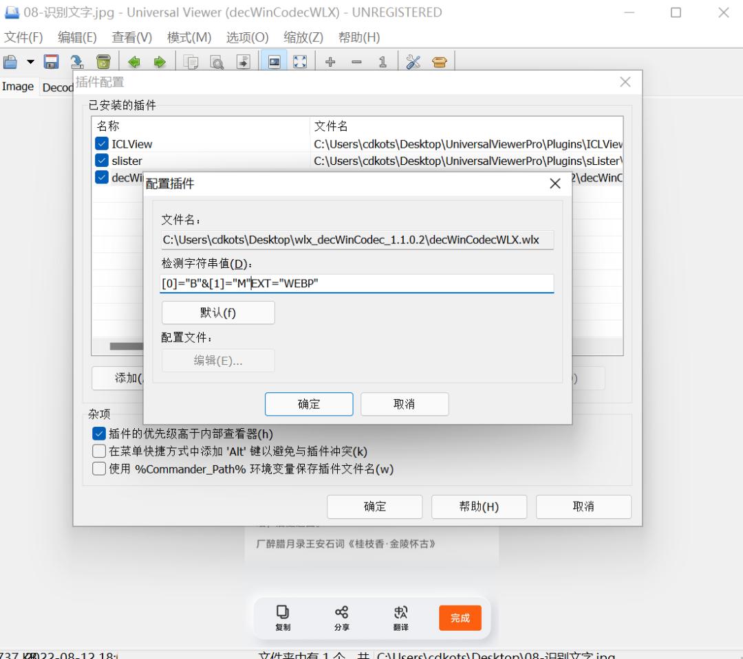
Task: Close the 配置插件 dialog with X
Action: click(x=555, y=183)
